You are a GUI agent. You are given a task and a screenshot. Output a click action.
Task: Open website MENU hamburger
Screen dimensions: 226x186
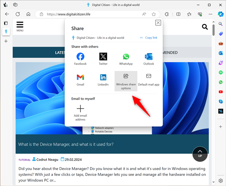coord(20,26)
